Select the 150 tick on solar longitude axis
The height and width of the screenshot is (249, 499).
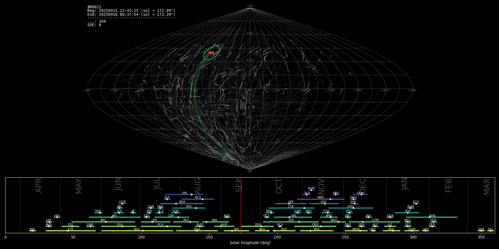point(209,237)
